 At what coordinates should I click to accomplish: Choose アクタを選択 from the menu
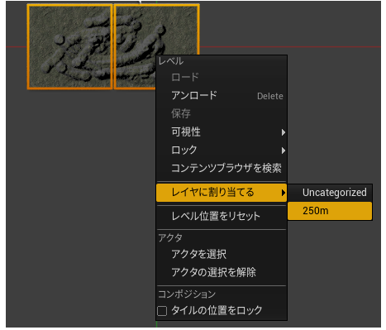point(222,254)
